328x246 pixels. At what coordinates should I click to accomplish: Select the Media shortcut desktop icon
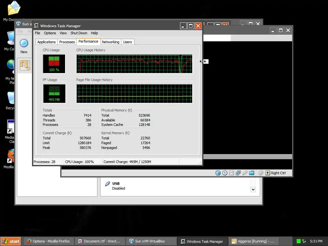click(11, 127)
